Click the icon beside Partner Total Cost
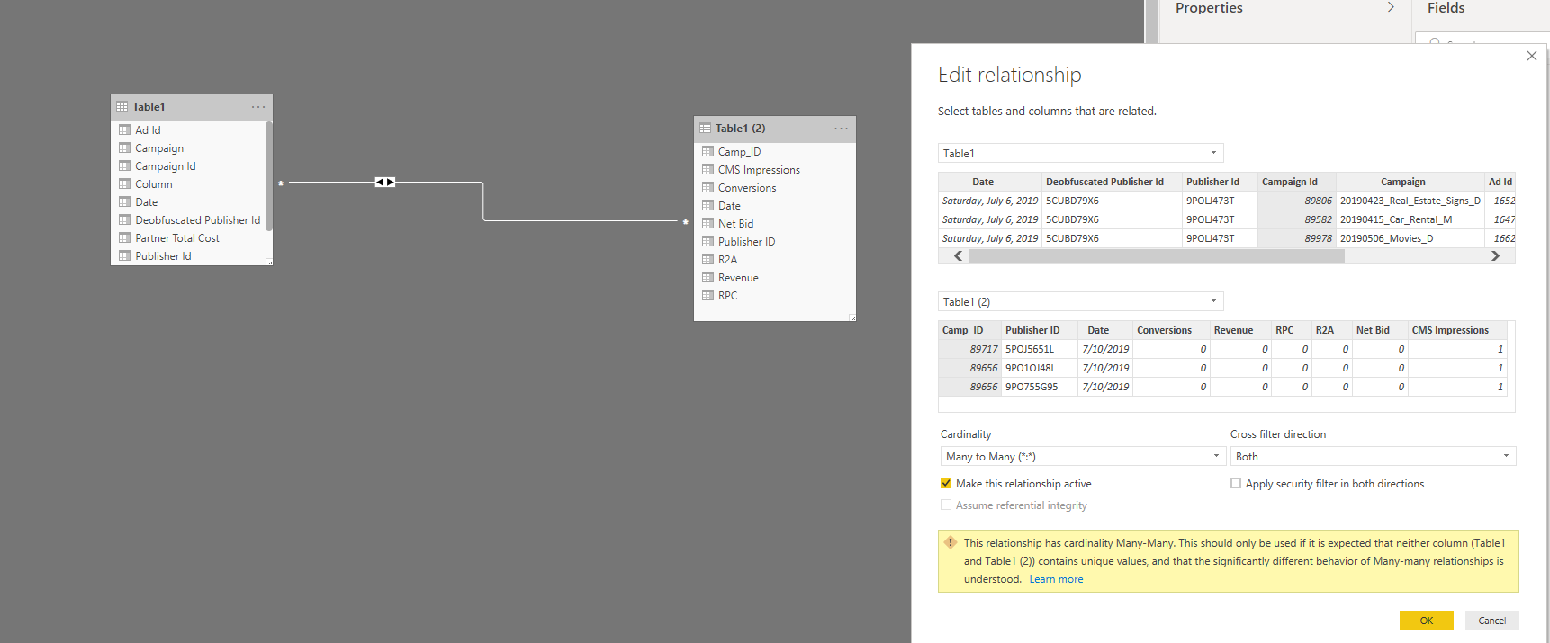This screenshot has width=1550, height=643. tap(124, 238)
